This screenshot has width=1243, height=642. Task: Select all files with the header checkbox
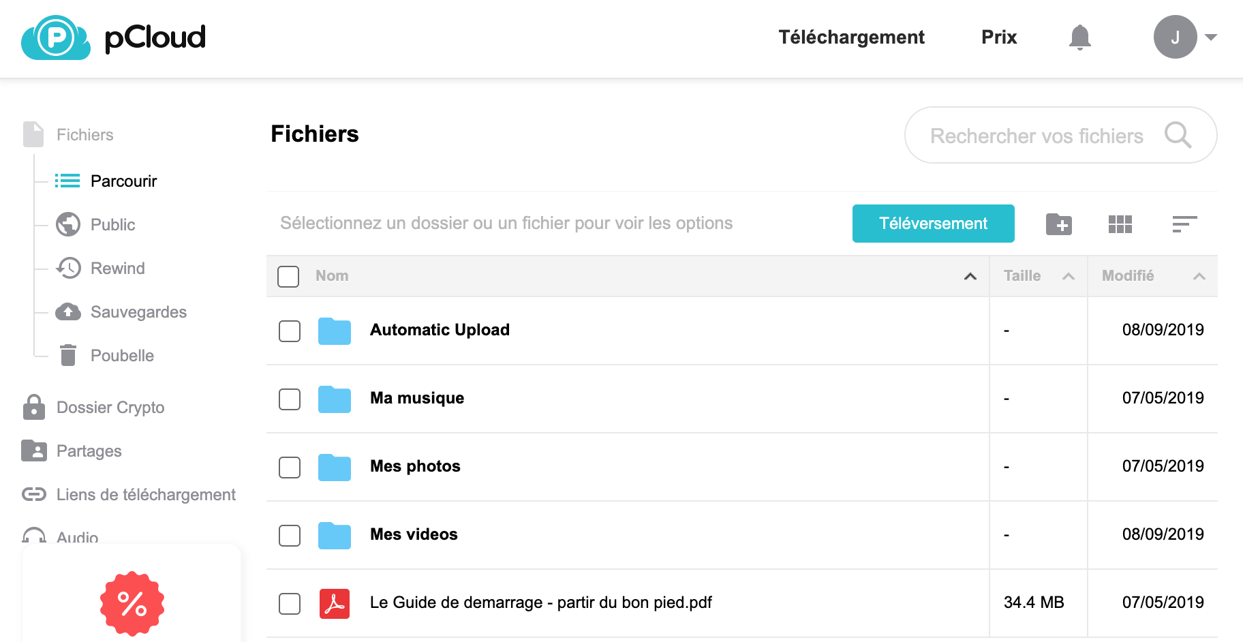click(x=288, y=276)
